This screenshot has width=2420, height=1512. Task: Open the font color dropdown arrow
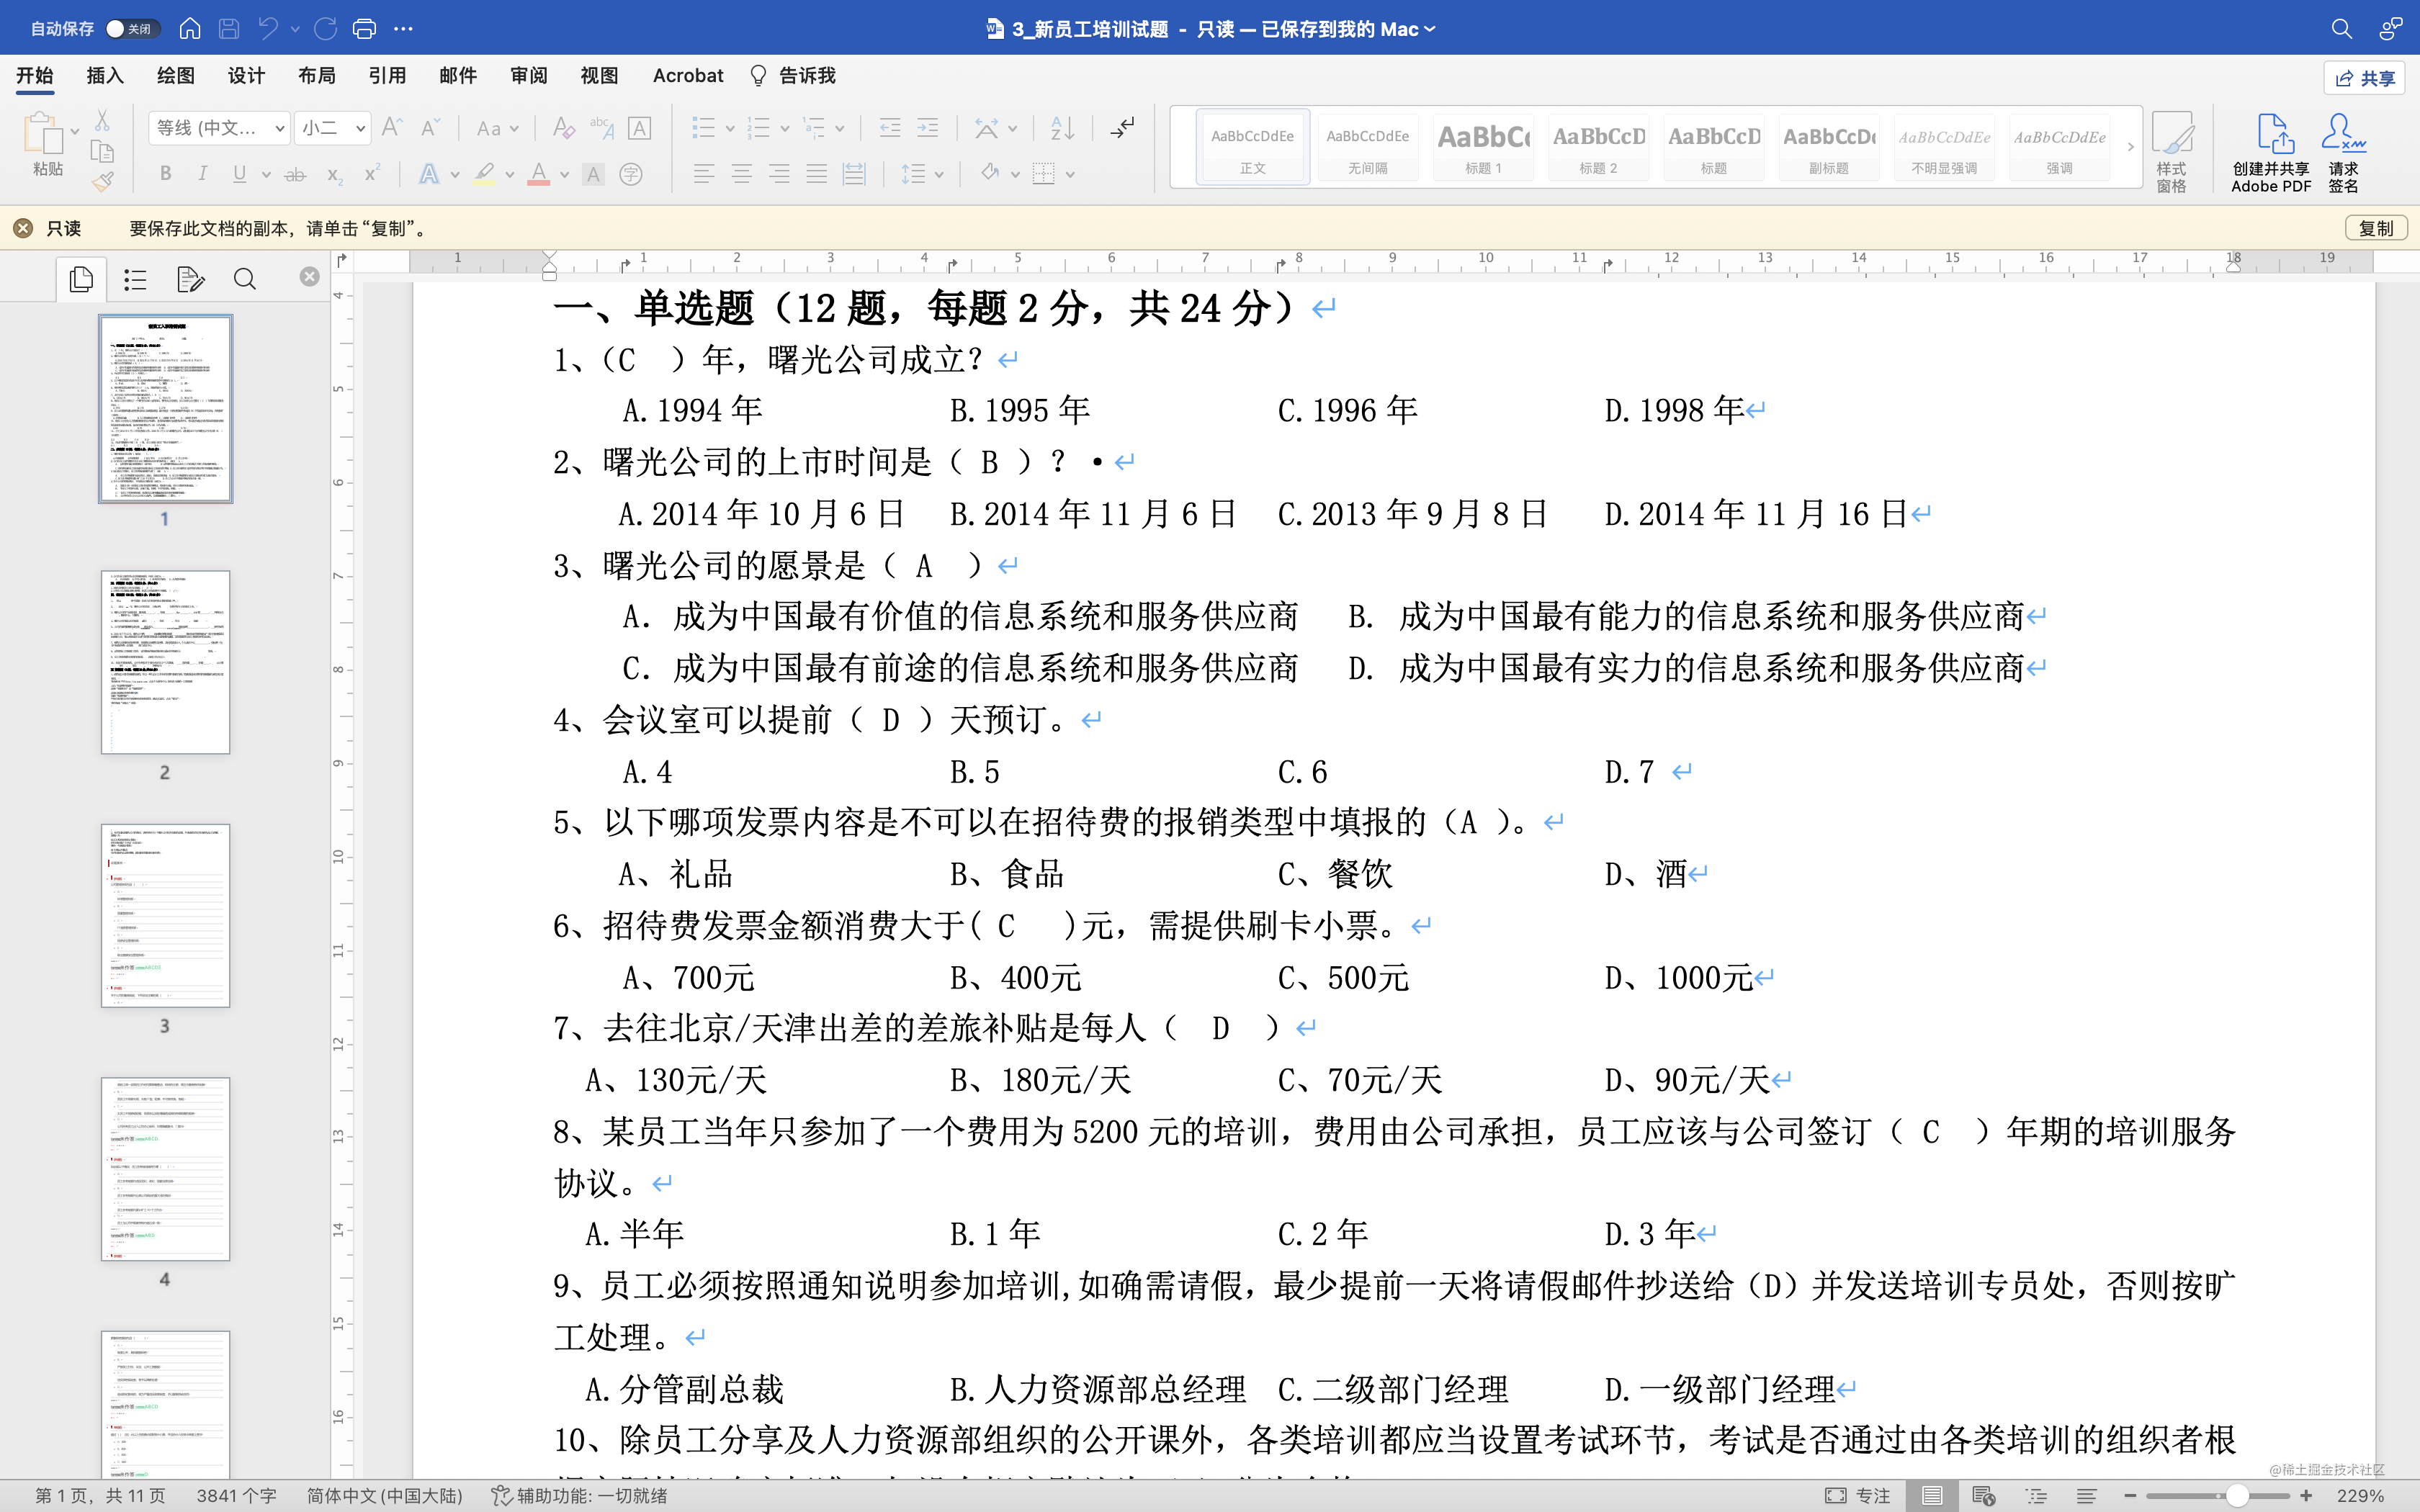564,175
